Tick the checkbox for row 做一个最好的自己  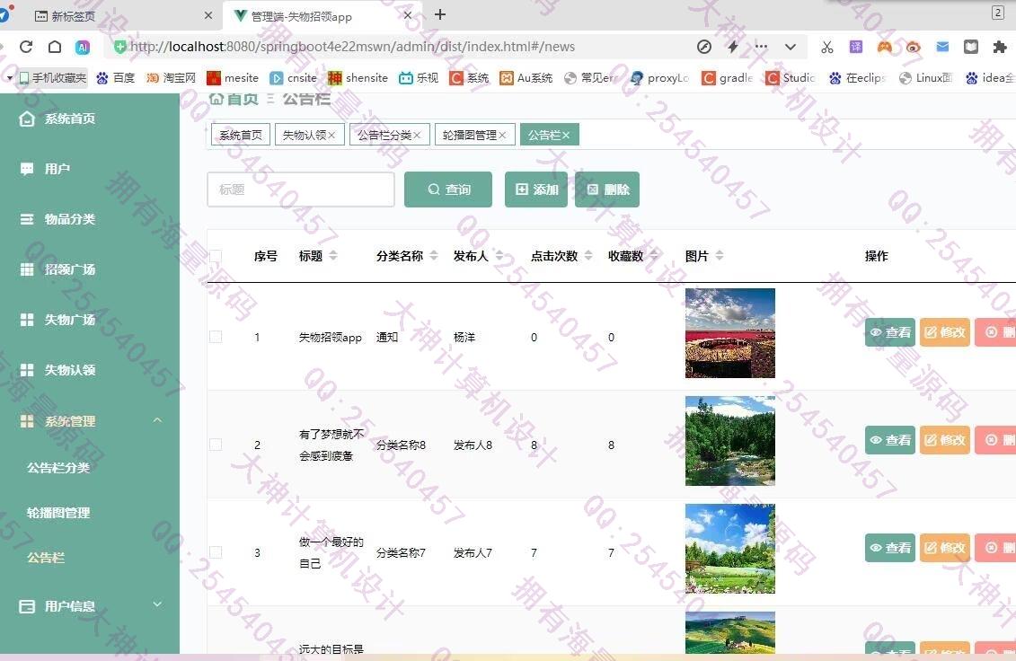click(x=216, y=552)
